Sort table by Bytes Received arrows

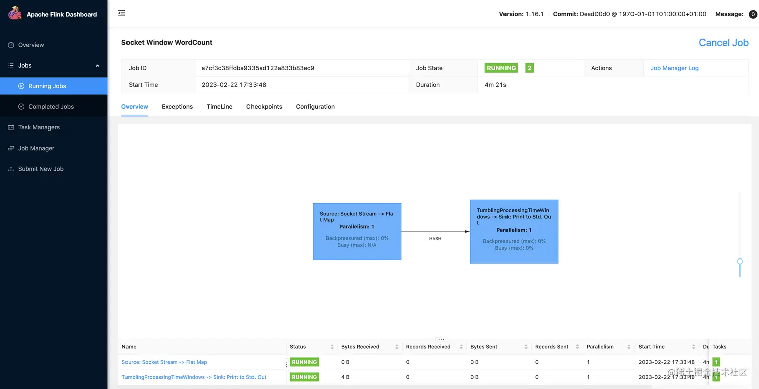[397, 347]
